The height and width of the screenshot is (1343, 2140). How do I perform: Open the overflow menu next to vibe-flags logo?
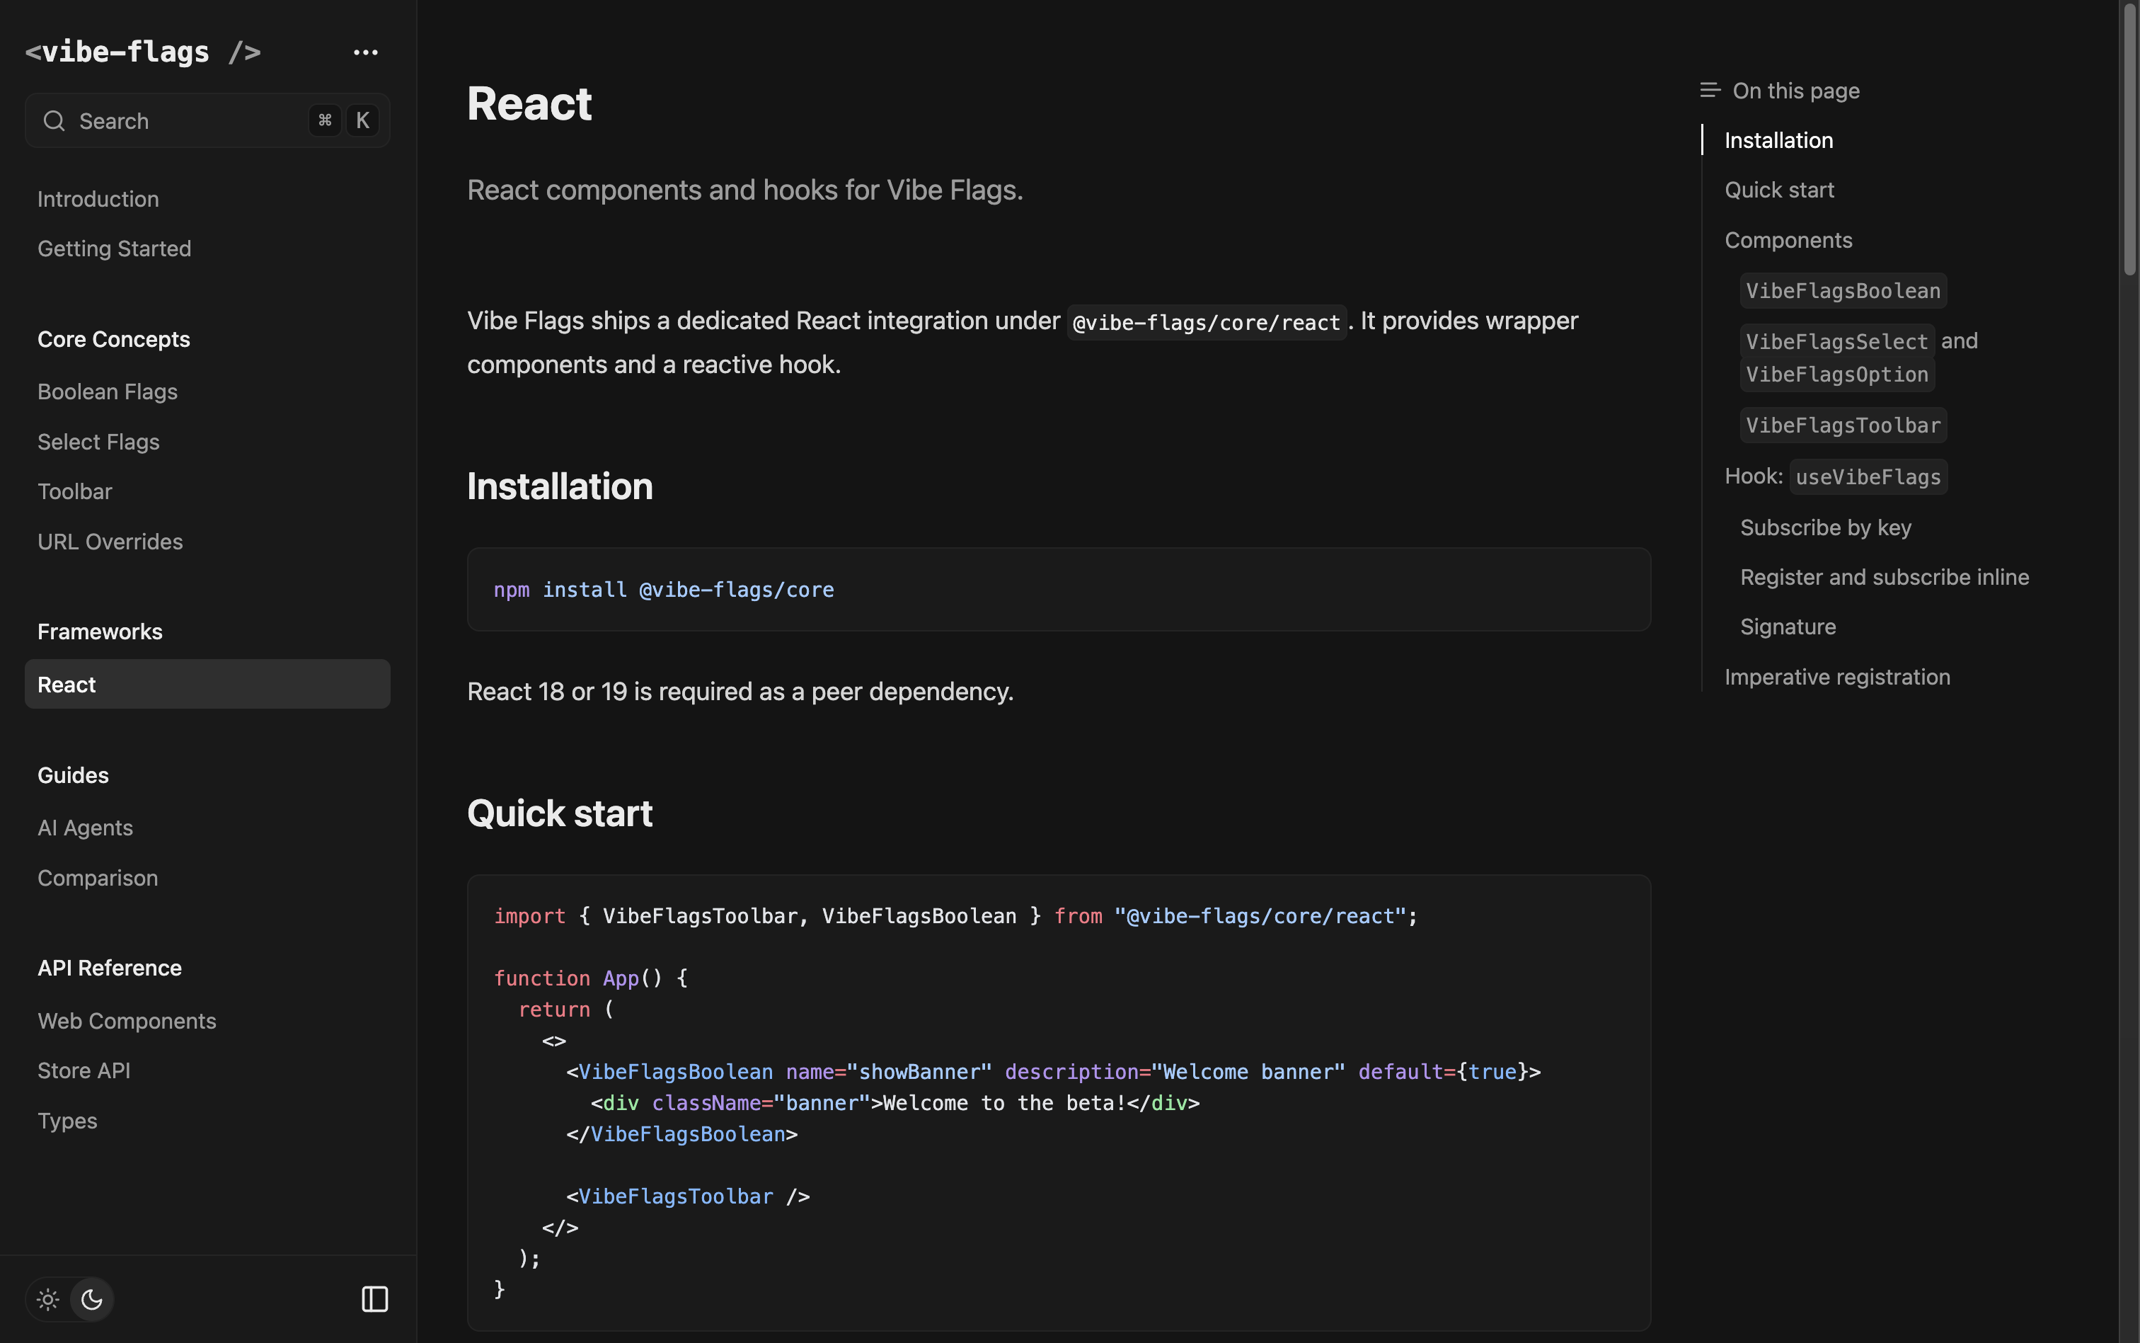[x=364, y=52]
